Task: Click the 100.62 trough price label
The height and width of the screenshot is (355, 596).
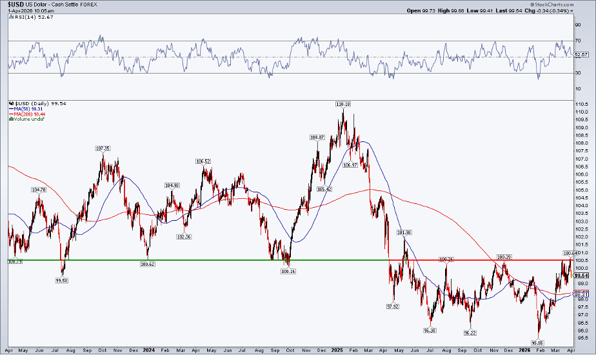Action: 148,264
